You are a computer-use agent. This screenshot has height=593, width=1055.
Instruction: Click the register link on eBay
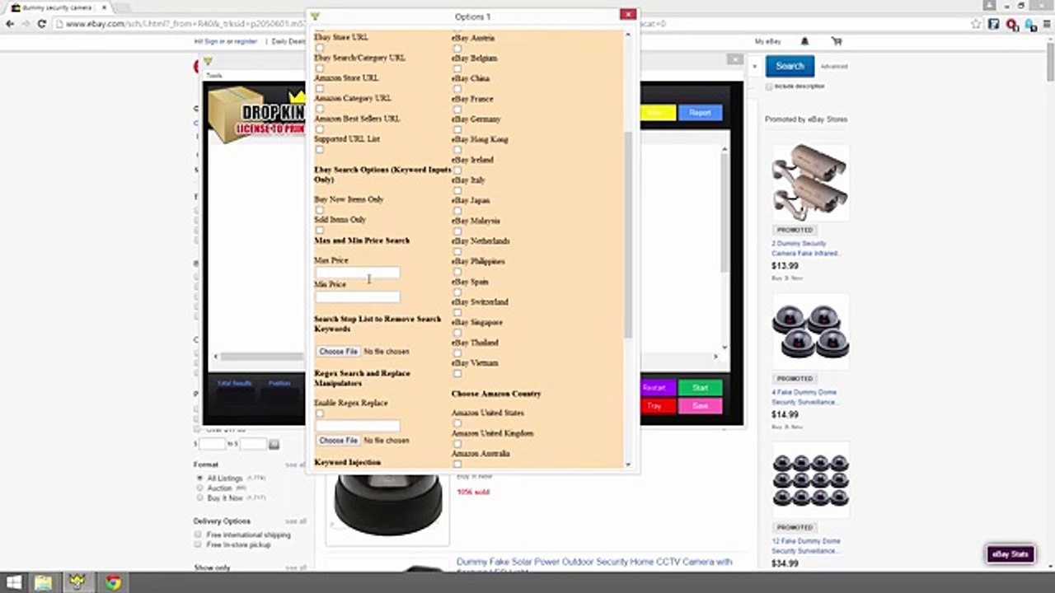(x=246, y=41)
